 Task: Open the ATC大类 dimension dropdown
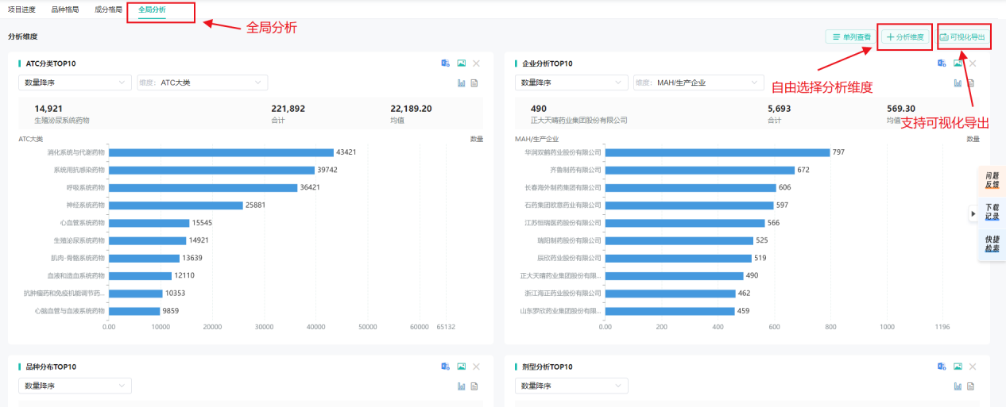point(202,83)
